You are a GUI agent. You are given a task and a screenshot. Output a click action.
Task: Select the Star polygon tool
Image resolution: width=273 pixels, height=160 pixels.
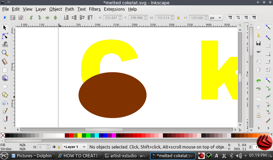click(5, 95)
